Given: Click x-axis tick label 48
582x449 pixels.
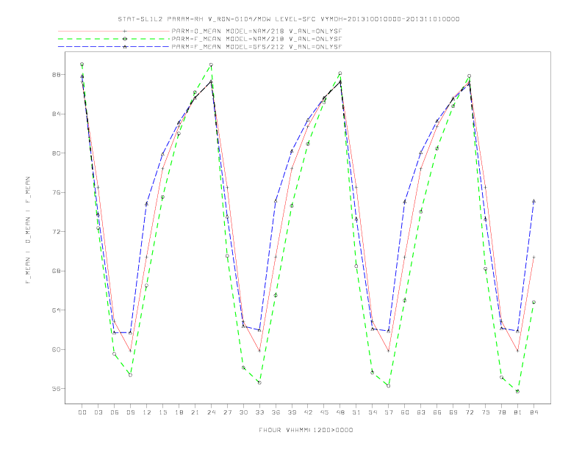Looking at the screenshot, I should tap(340, 412).
